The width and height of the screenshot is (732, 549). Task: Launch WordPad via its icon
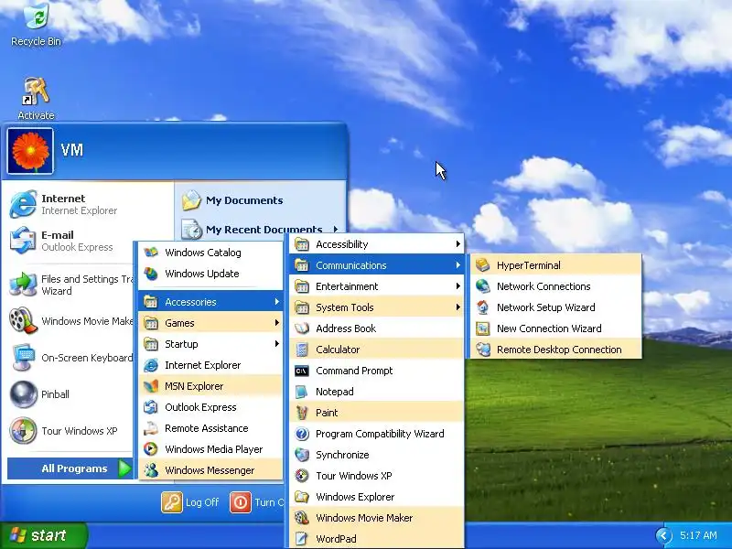click(x=302, y=539)
